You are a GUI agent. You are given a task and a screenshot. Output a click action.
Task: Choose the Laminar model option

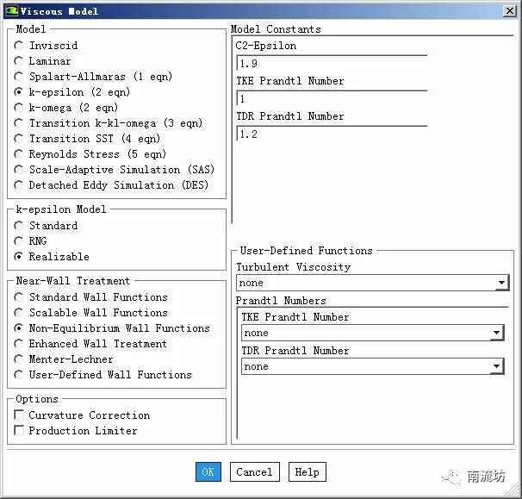pos(19,61)
